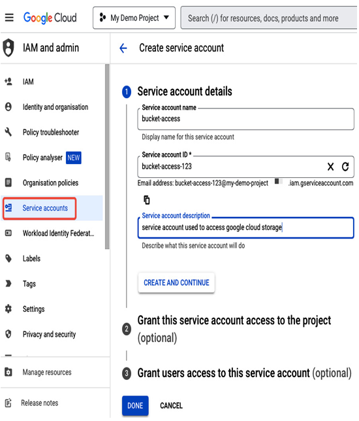Select Workload Identity Federation menu item
Image resolution: width=359 pixels, height=421 pixels.
click(59, 234)
